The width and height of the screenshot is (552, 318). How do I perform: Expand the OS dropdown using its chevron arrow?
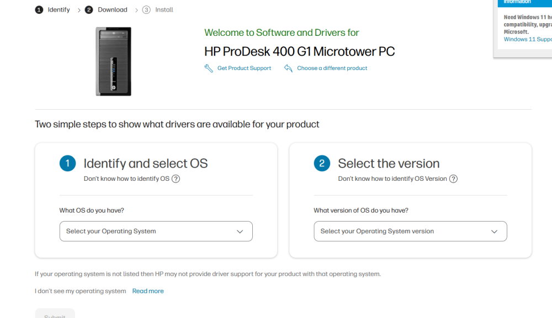240,231
